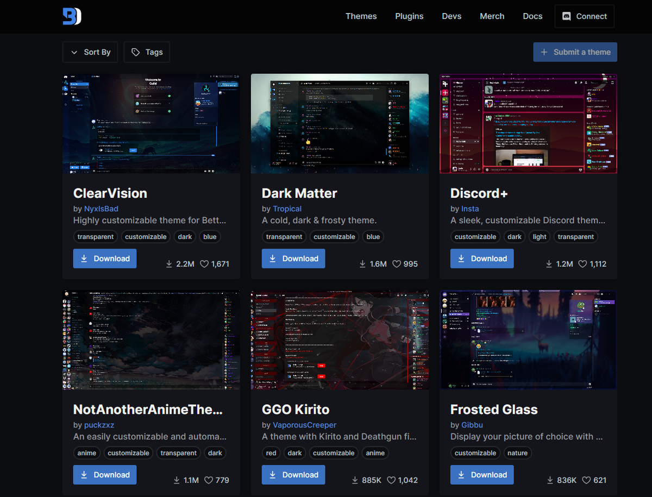The image size is (652, 497).
Task: Click GGO Kirito's 885K download count icon
Action: pyautogui.click(x=355, y=480)
